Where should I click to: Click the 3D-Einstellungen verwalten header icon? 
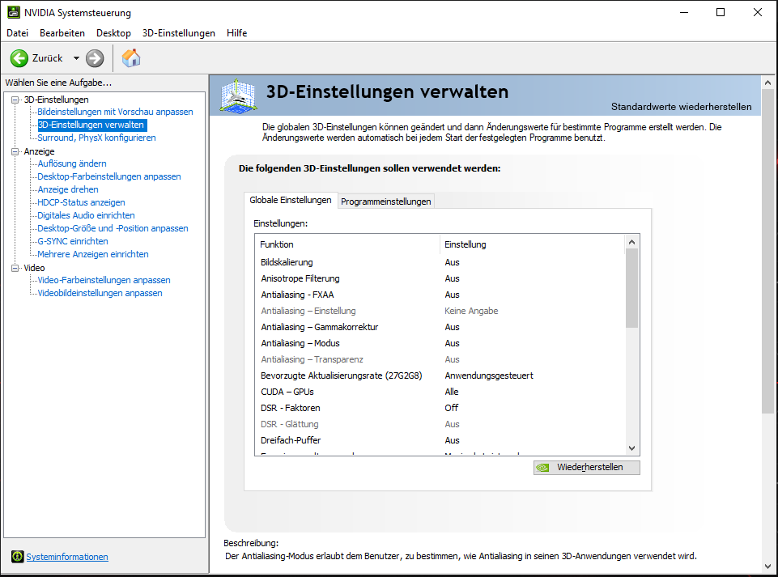[x=239, y=95]
